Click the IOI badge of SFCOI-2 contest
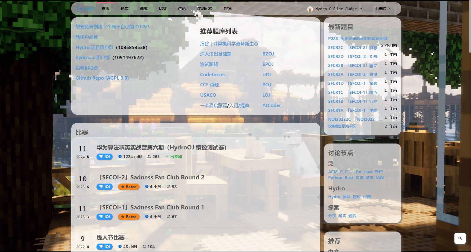The image size is (471, 252). (x=104, y=187)
